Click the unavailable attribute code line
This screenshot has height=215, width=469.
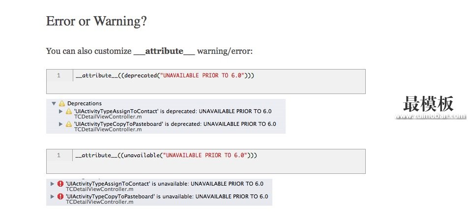[x=166, y=155]
